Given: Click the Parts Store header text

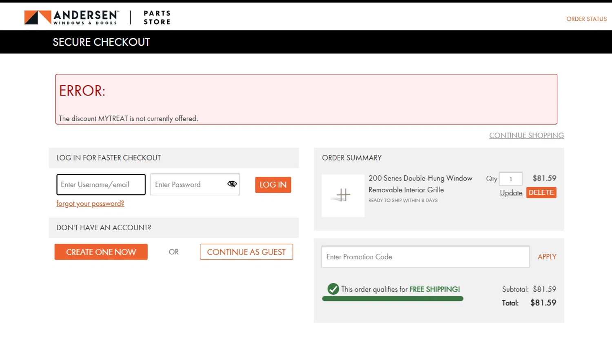Looking at the screenshot, I should point(157,18).
